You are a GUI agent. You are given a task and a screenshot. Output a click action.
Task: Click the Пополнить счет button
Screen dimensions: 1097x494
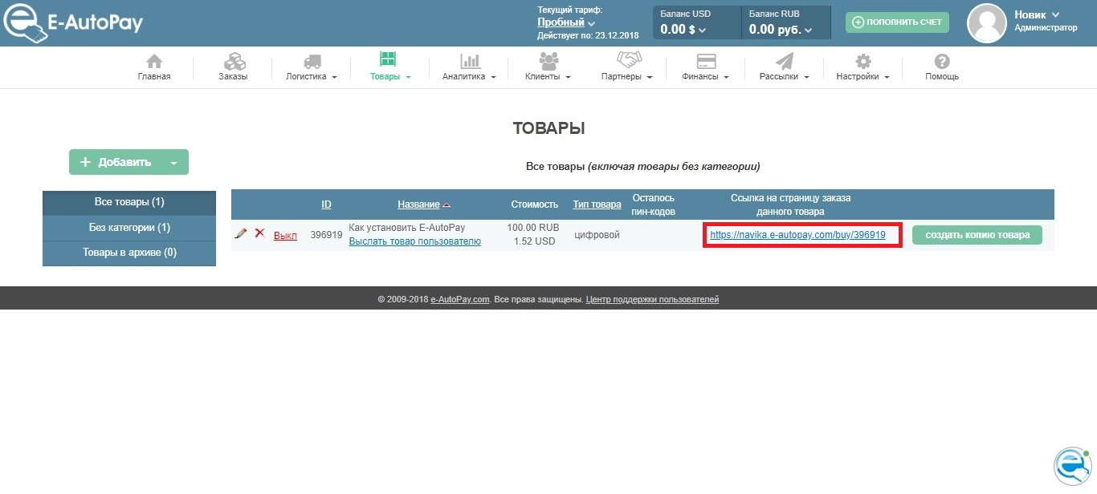(897, 22)
